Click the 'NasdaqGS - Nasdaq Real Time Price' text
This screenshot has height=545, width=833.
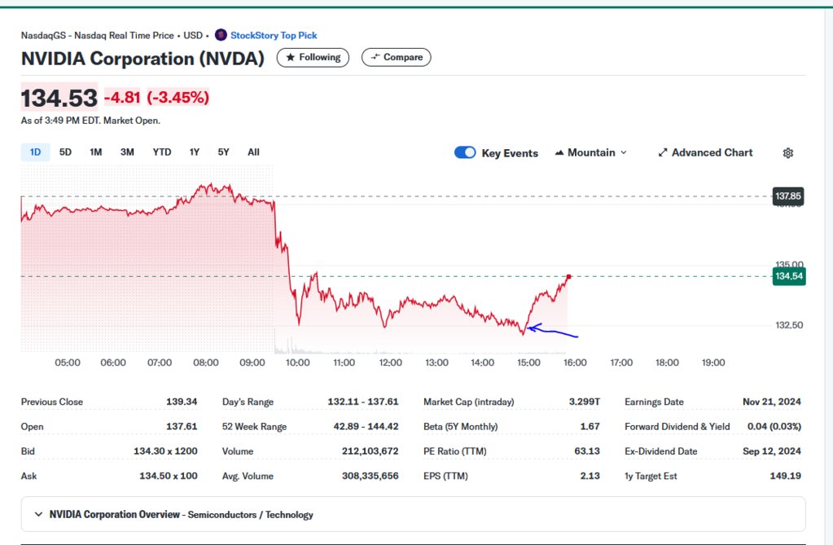point(97,35)
